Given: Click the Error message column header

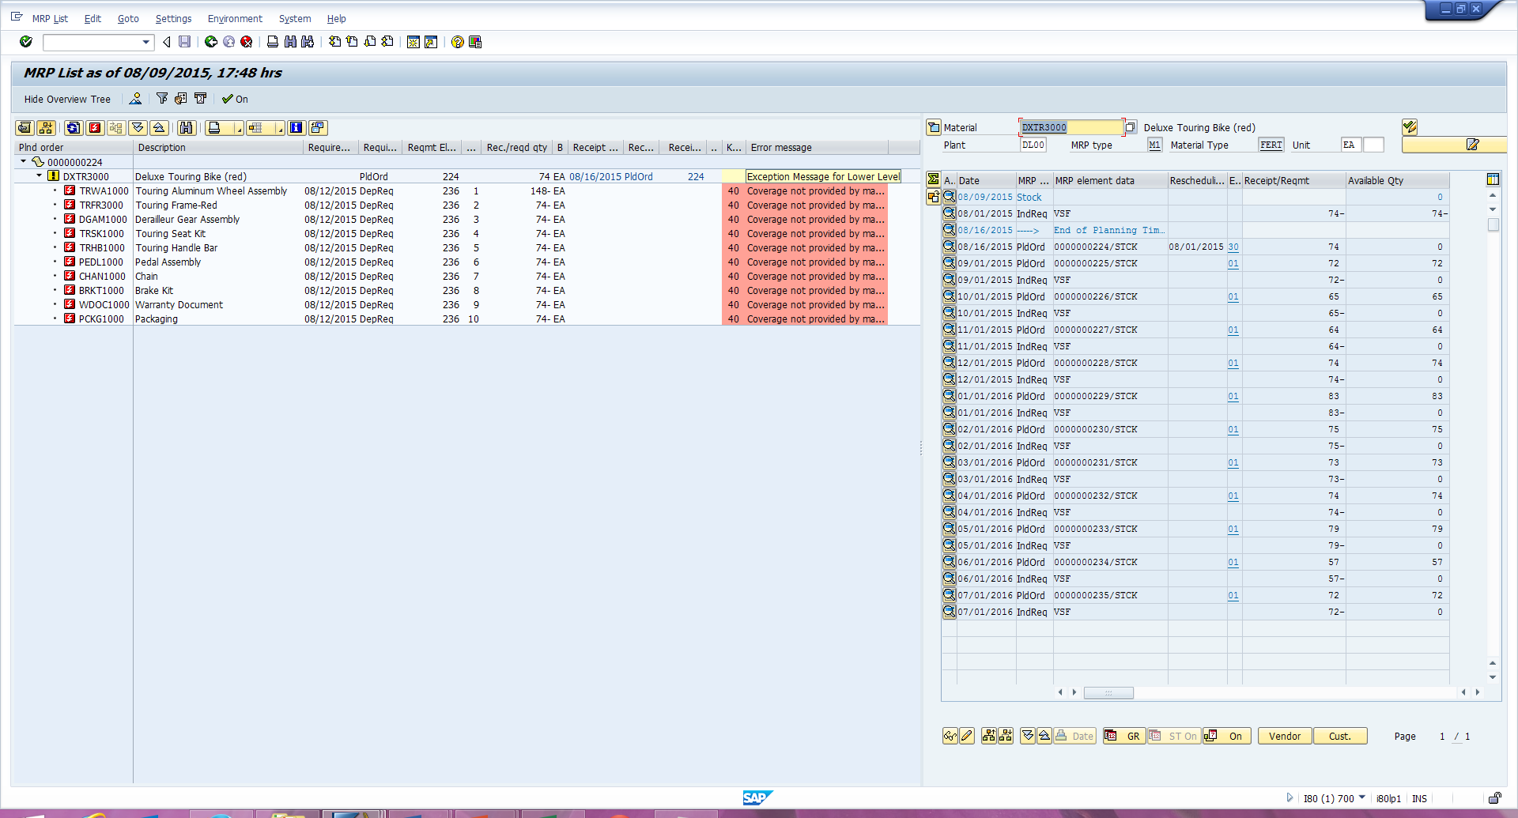Looking at the screenshot, I should (818, 147).
